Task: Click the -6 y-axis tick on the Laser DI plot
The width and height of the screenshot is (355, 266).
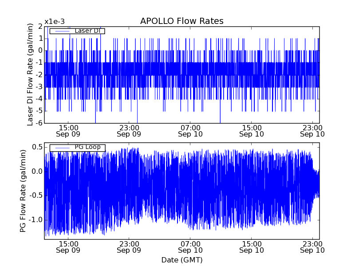Action: point(39,123)
